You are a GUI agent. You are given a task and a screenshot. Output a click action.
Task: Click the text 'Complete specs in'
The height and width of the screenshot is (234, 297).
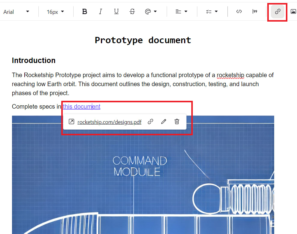coord(37,106)
